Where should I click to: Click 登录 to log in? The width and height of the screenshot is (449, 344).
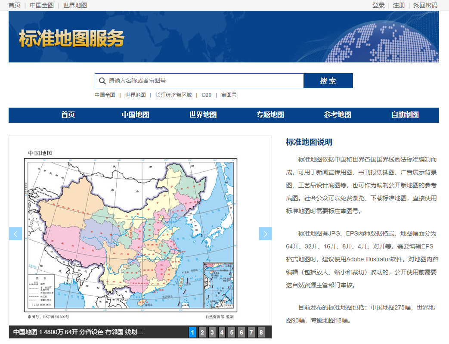point(378,5)
